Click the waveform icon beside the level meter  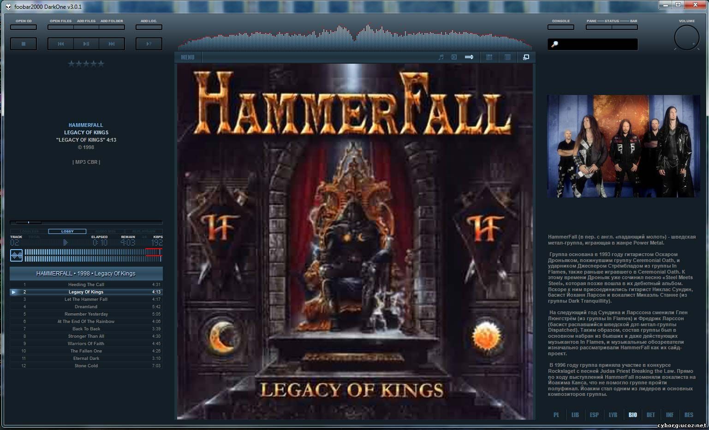(x=17, y=255)
